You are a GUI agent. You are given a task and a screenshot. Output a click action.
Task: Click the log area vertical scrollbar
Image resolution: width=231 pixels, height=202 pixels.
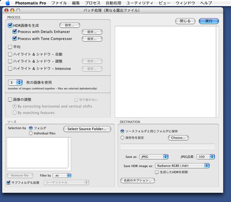click(x=217, y=71)
